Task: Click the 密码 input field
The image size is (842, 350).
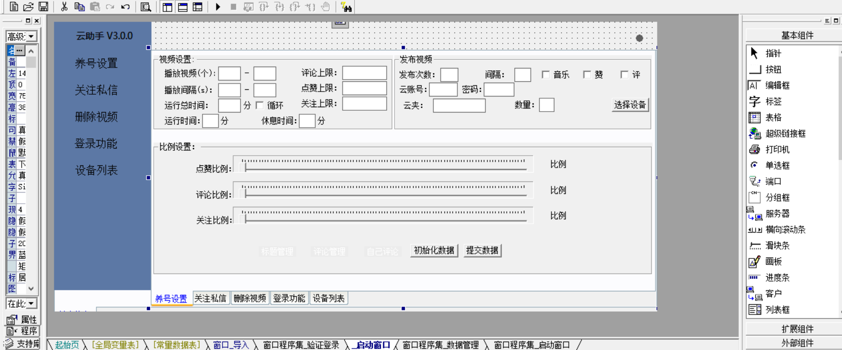Action: tap(499, 89)
